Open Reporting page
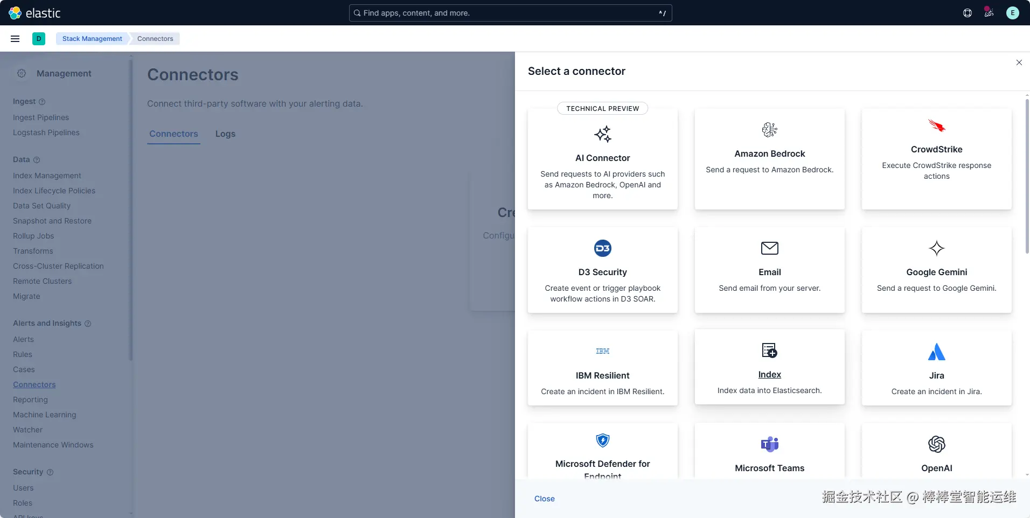The height and width of the screenshot is (518, 1030). (30, 400)
